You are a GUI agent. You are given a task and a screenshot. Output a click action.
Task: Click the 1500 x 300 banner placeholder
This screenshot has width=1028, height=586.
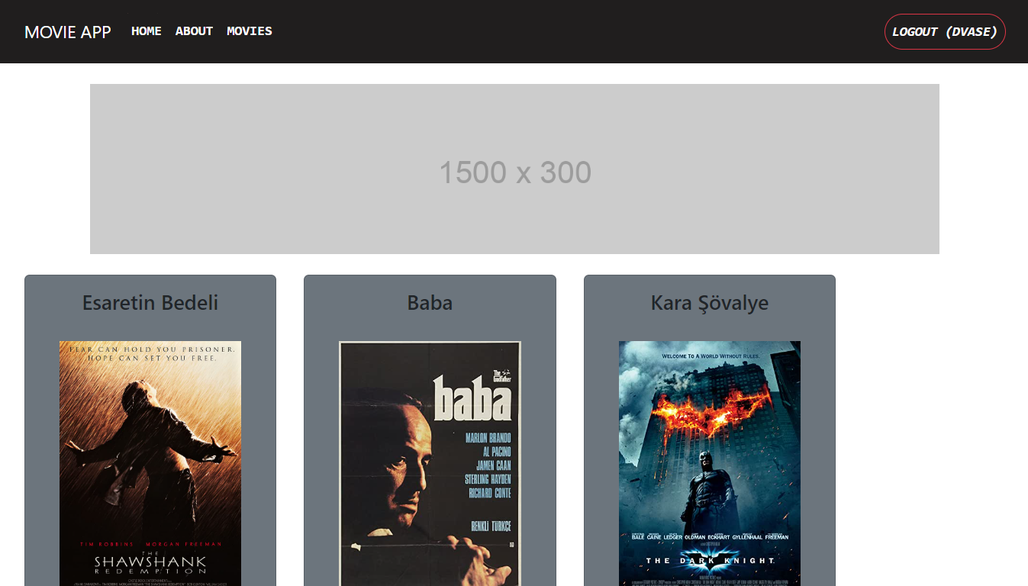[x=514, y=169]
